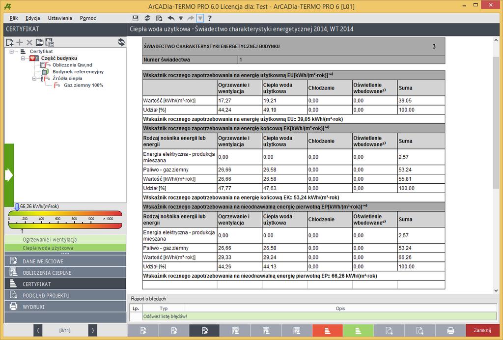Open the Pomoc menu
The width and height of the screenshot is (503, 340).
(88, 18)
